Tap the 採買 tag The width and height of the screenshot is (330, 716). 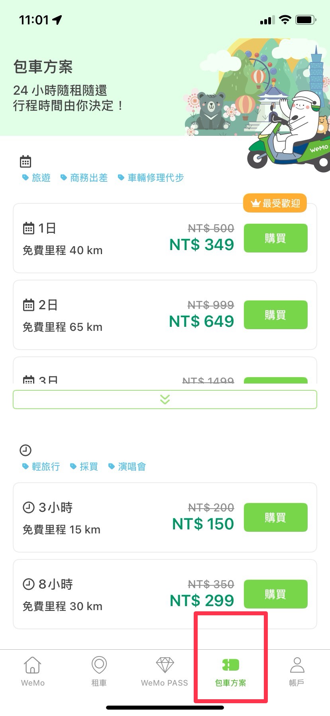coord(84,467)
